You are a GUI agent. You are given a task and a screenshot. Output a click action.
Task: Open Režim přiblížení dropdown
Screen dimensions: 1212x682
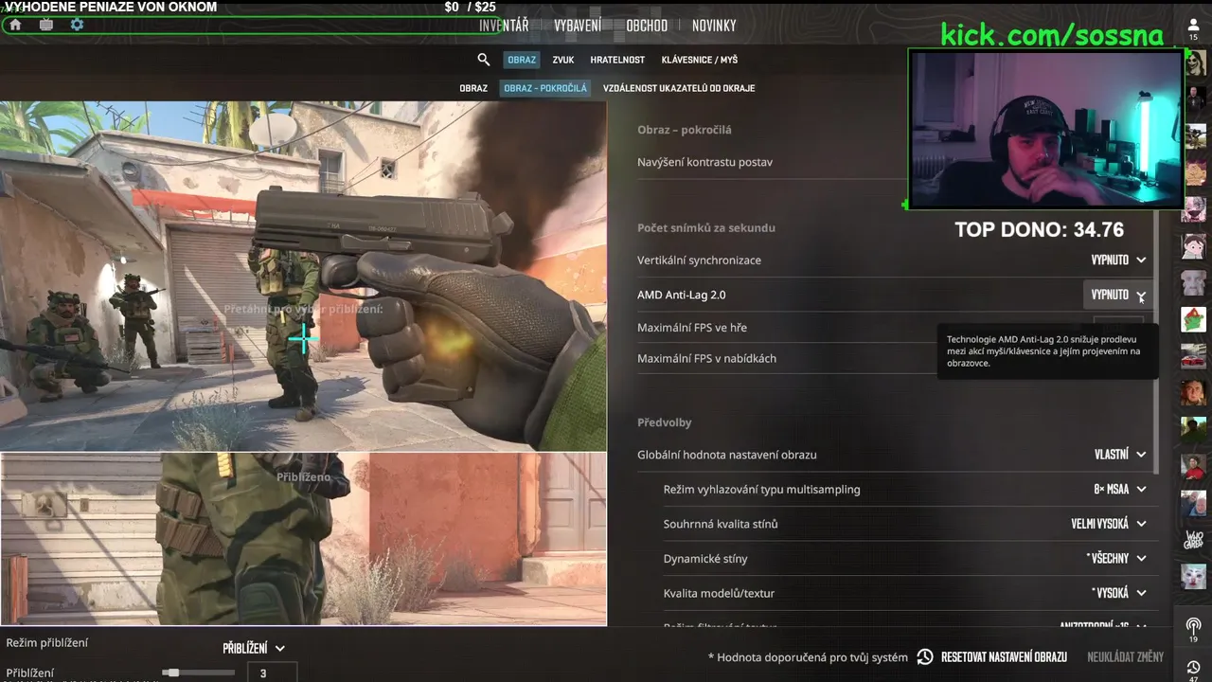tap(254, 649)
